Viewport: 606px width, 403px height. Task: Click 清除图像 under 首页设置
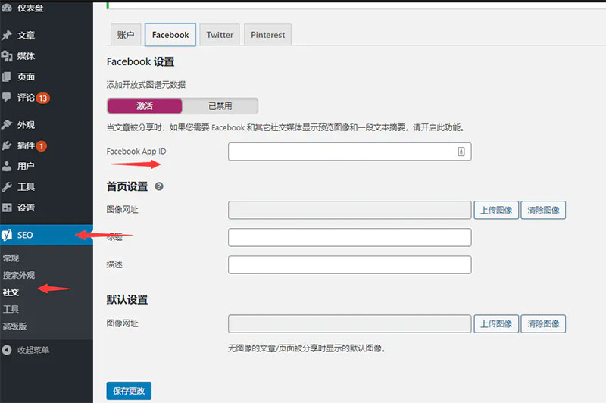(x=543, y=210)
